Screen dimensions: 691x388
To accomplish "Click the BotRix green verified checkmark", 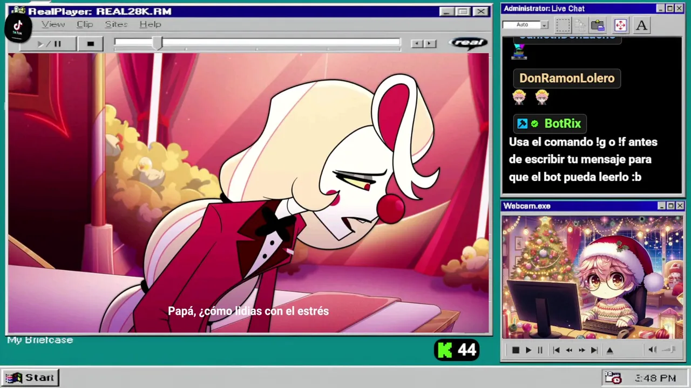I will pos(534,124).
